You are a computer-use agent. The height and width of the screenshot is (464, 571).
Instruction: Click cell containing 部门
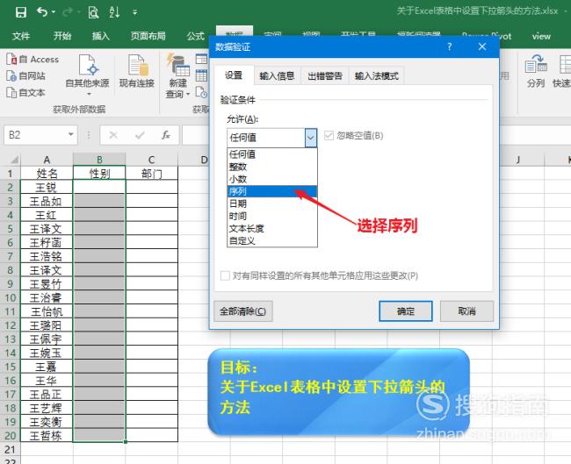[x=151, y=174]
